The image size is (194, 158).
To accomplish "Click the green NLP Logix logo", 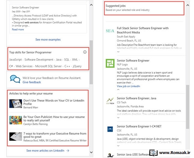I will coord(110,63).
